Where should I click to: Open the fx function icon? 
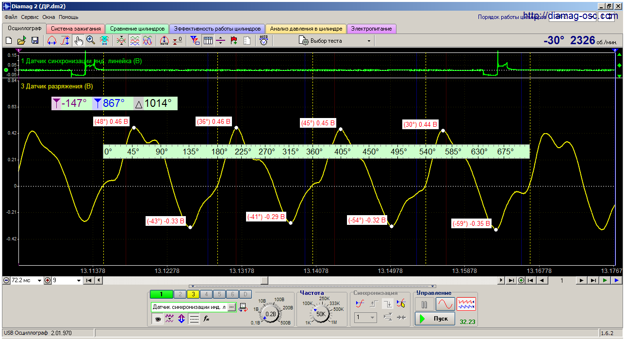tap(206, 319)
